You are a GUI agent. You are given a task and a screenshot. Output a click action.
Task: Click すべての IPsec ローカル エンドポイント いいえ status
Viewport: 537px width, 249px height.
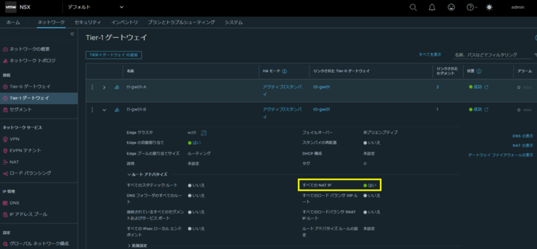tap(196, 228)
